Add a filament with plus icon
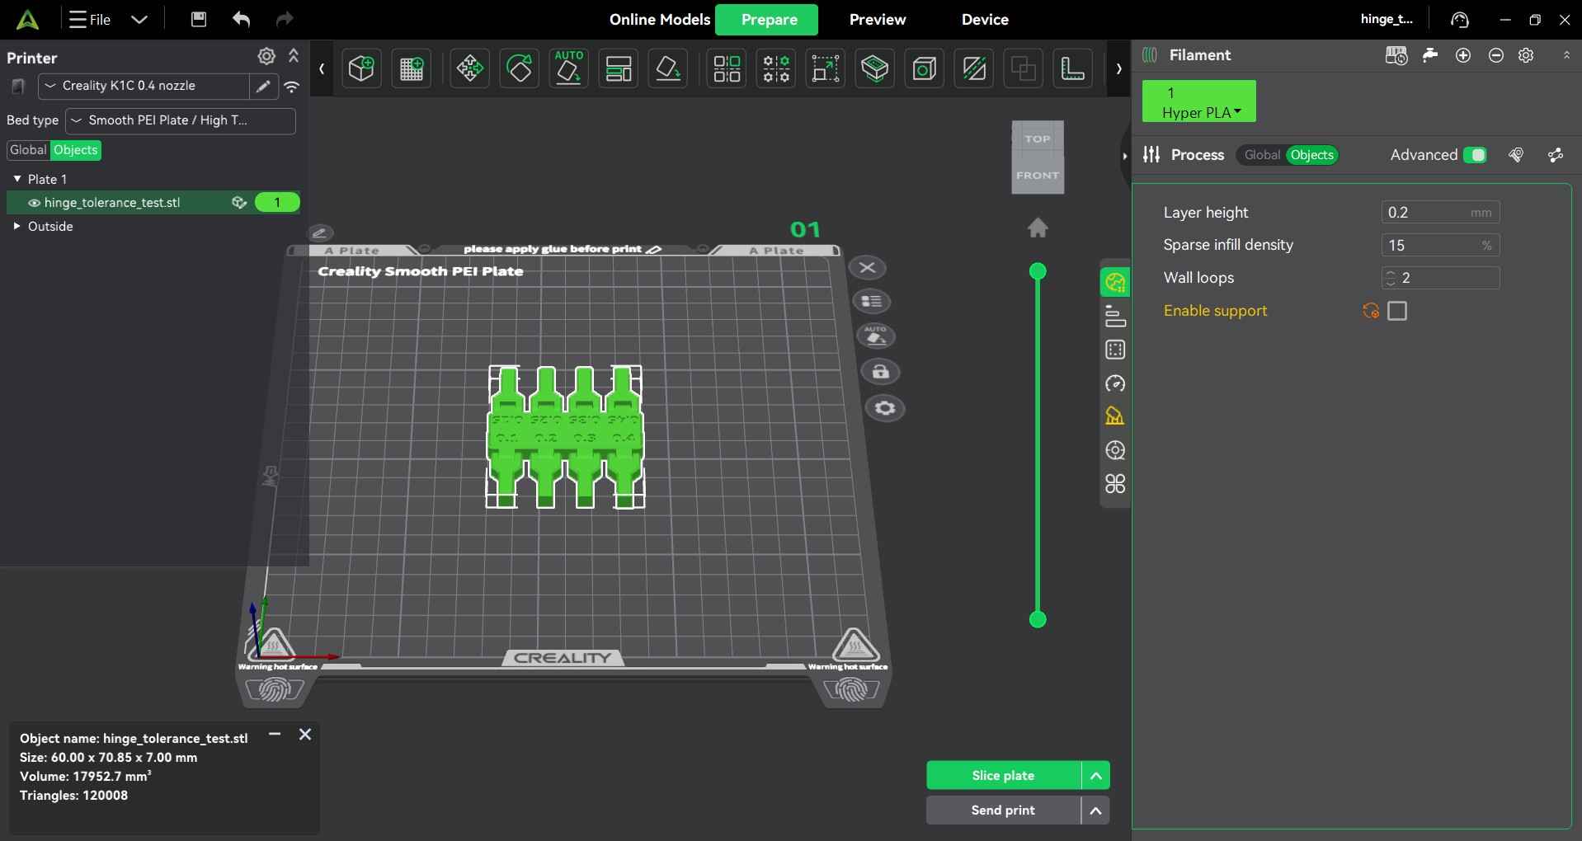The height and width of the screenshot is (841, 1582). [x=1463, y=55]
